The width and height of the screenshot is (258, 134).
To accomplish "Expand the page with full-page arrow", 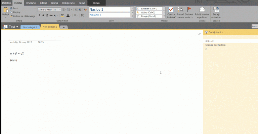I will (200, 34).
